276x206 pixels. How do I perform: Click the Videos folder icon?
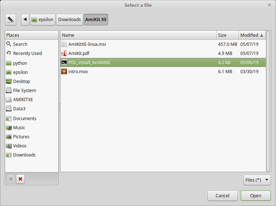[9, 146]
